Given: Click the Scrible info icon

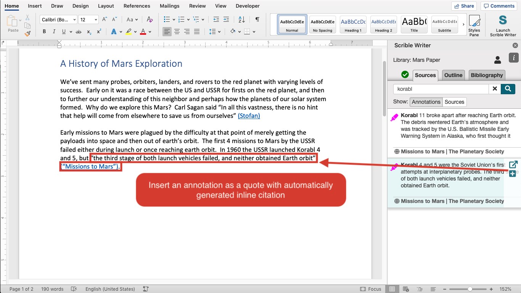Looking at the screenshot, I should pyautogui.click(x=513, y=58).
